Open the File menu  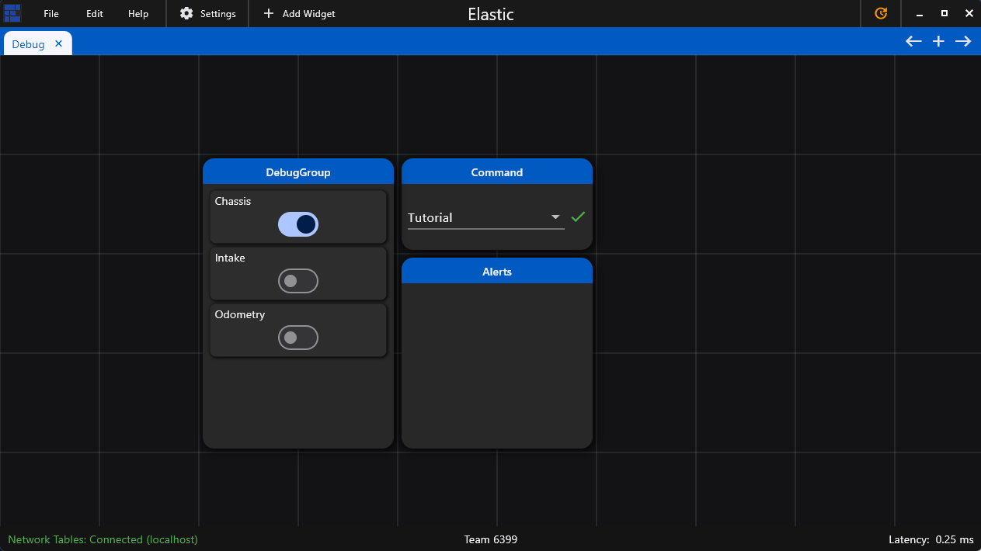click(51, 13)
